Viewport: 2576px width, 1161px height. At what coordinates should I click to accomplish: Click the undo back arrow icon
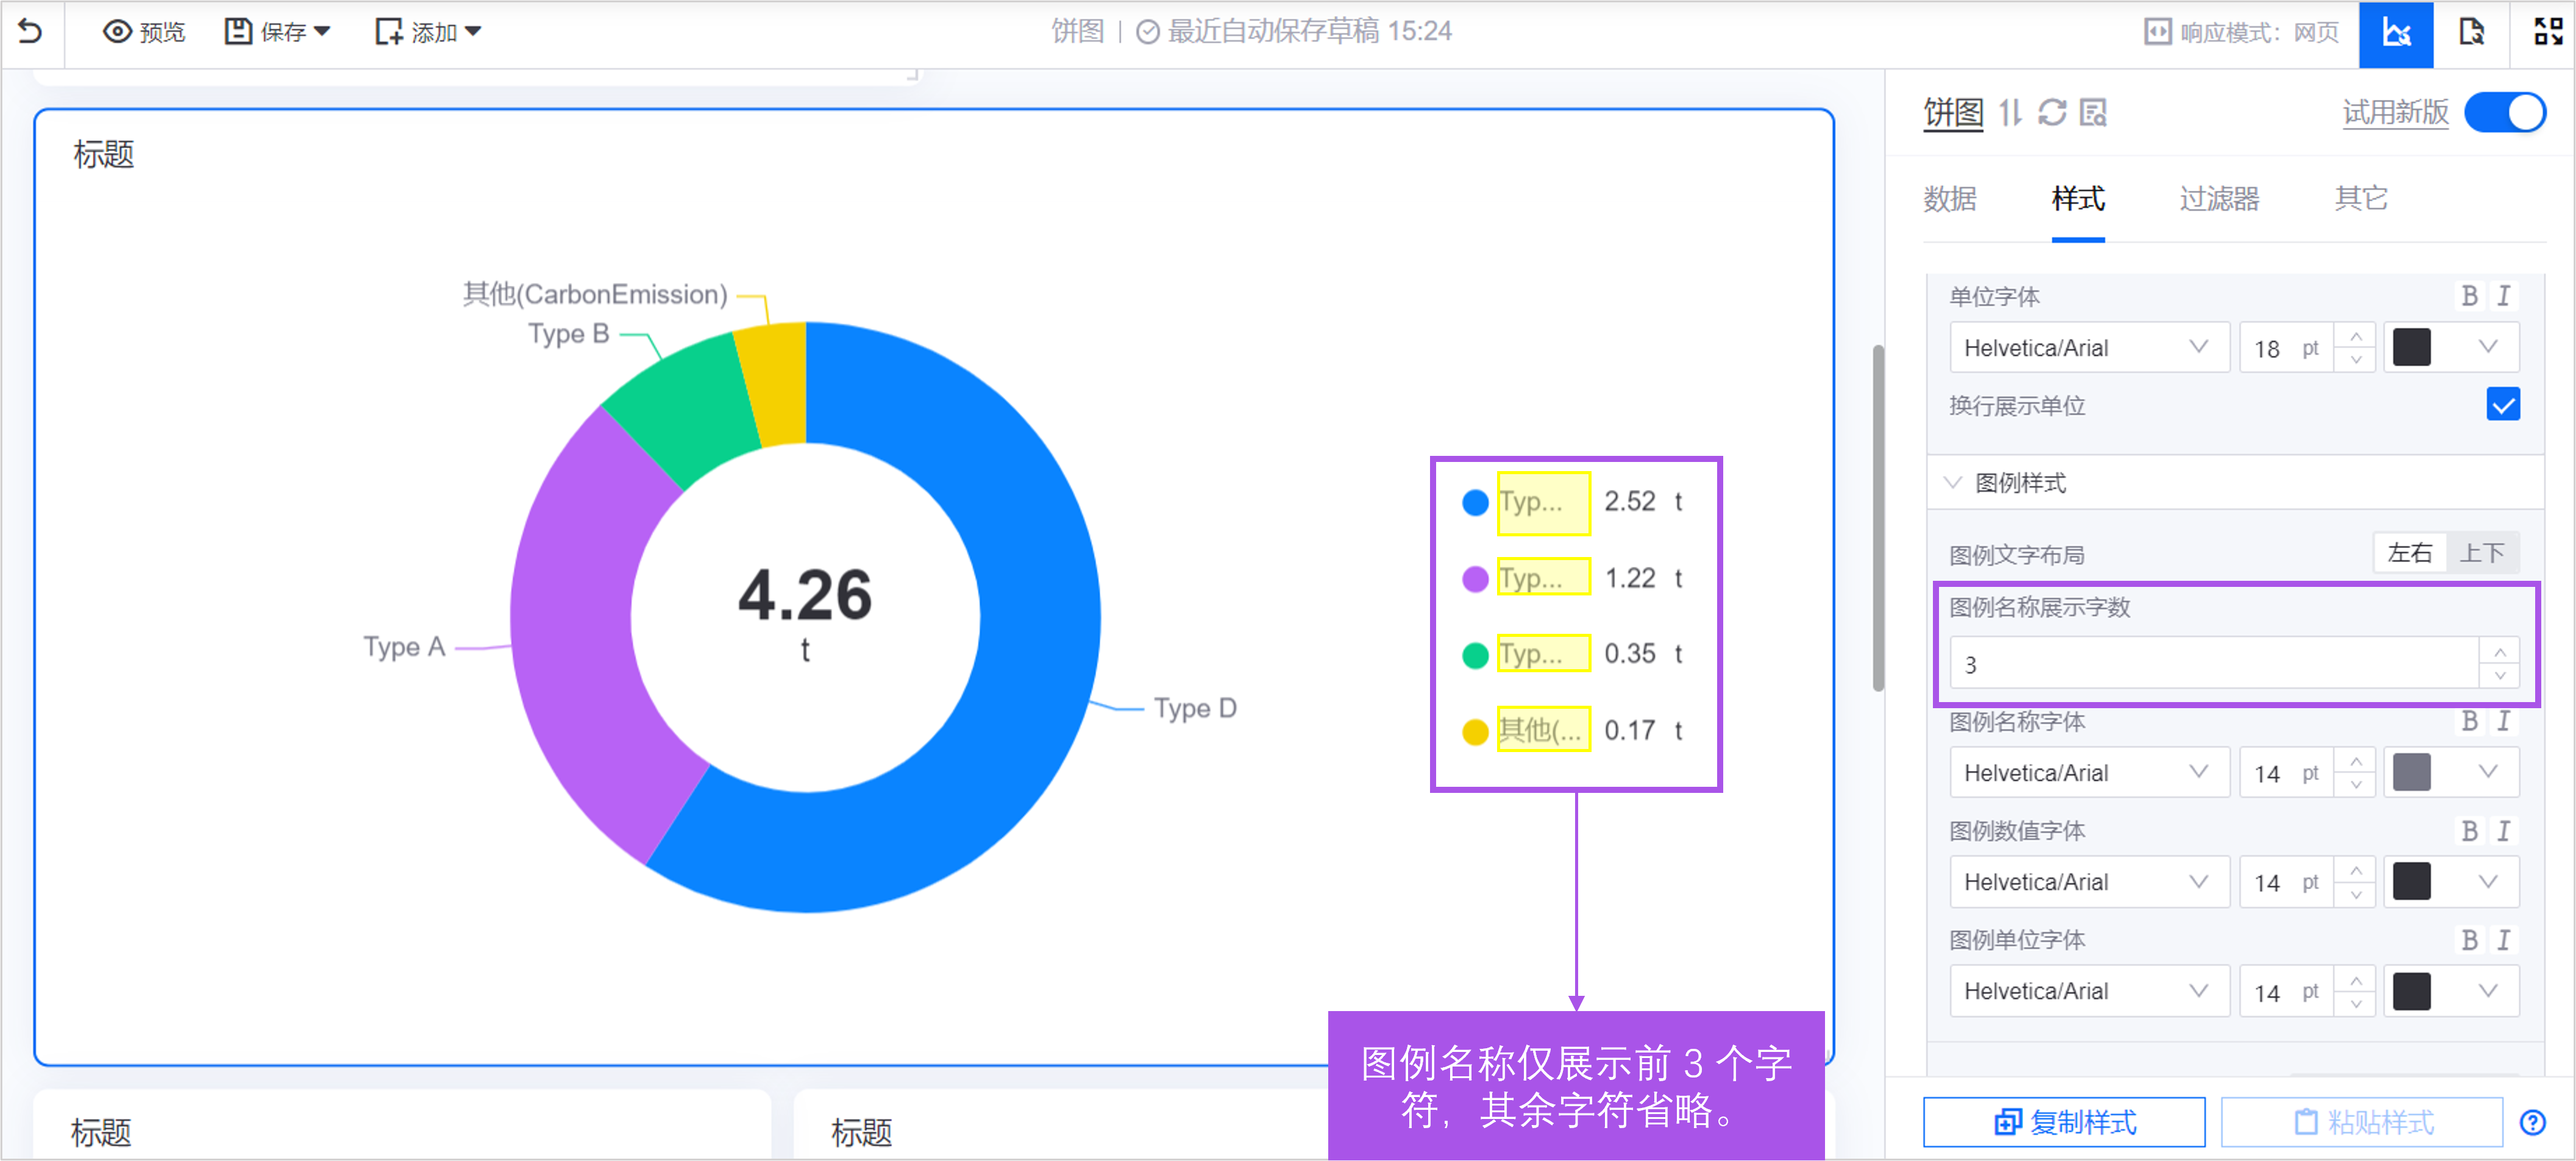(30, 32)
